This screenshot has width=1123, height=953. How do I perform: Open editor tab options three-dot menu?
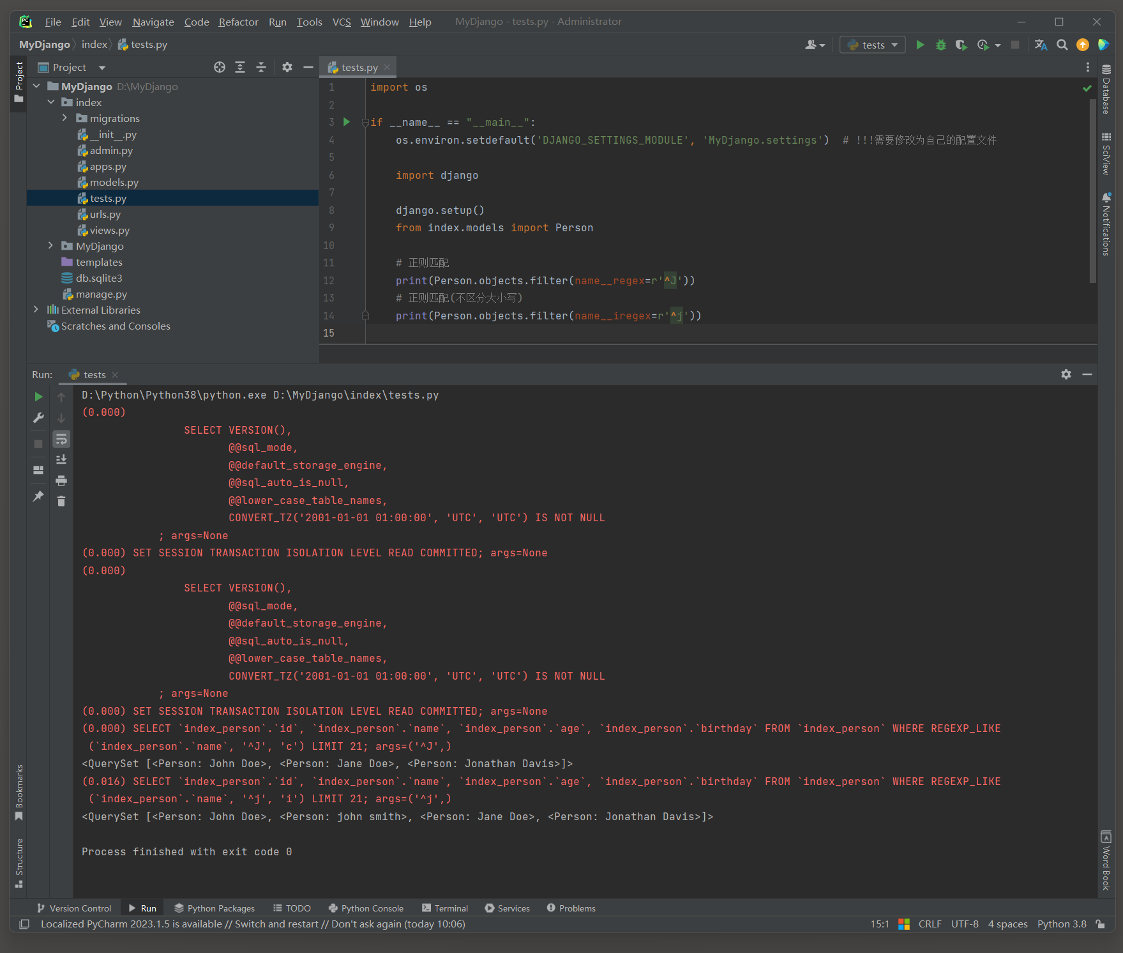[1088, 67]
